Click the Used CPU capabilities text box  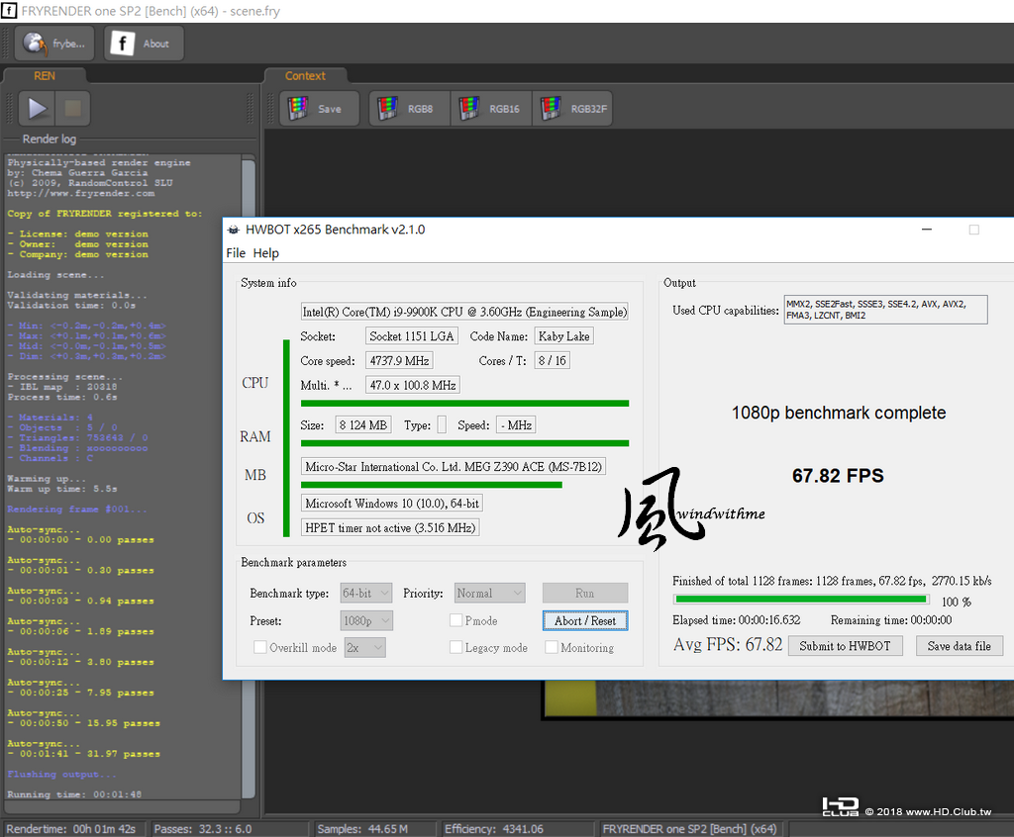click(x=885, y=310)
